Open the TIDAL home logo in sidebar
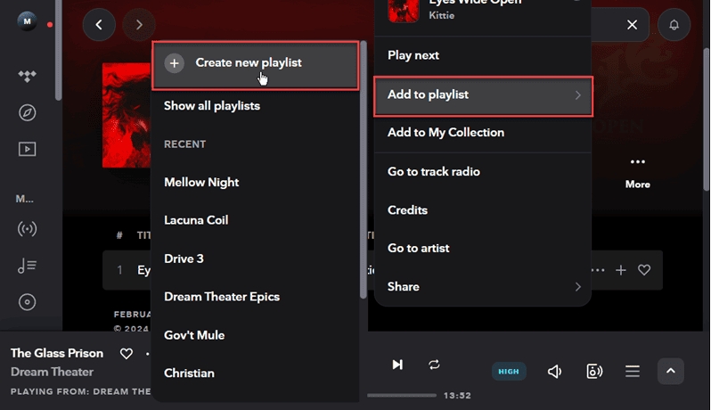Viewport: 711px width, 410px height. pos(27,76)
